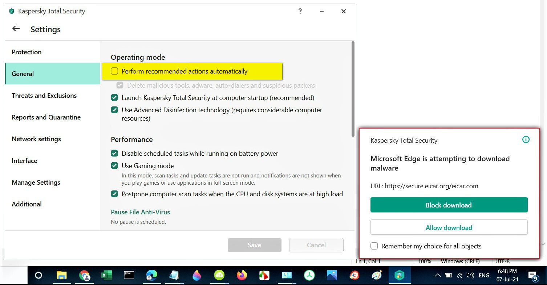Open the Protection settings section
The height and width of the screenshot is (285, 547).
click(52, 52)
